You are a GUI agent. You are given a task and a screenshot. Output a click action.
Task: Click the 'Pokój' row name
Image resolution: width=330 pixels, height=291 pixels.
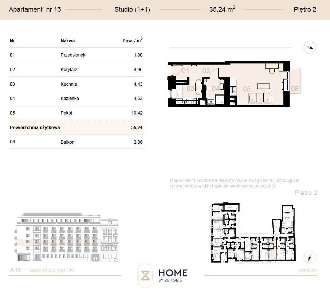click(66, 113)
